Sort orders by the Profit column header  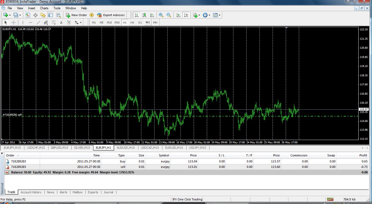[x=353, y=155]
